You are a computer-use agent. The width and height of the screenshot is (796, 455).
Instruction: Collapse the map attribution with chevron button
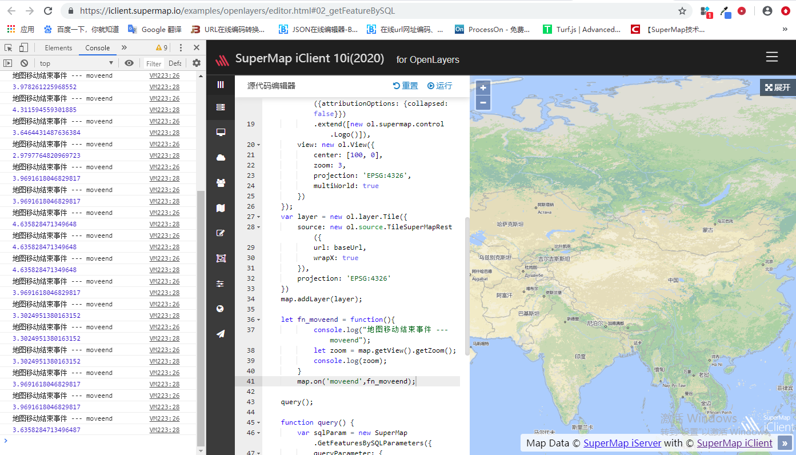pos(785,443)
